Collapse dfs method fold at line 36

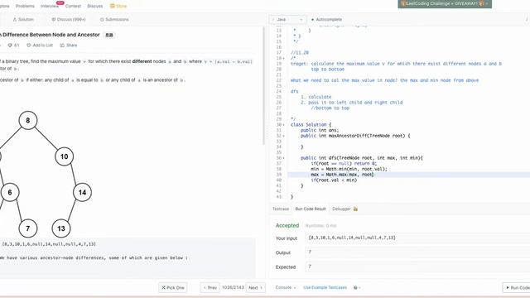pyautogui.click(x=283, y=158)
